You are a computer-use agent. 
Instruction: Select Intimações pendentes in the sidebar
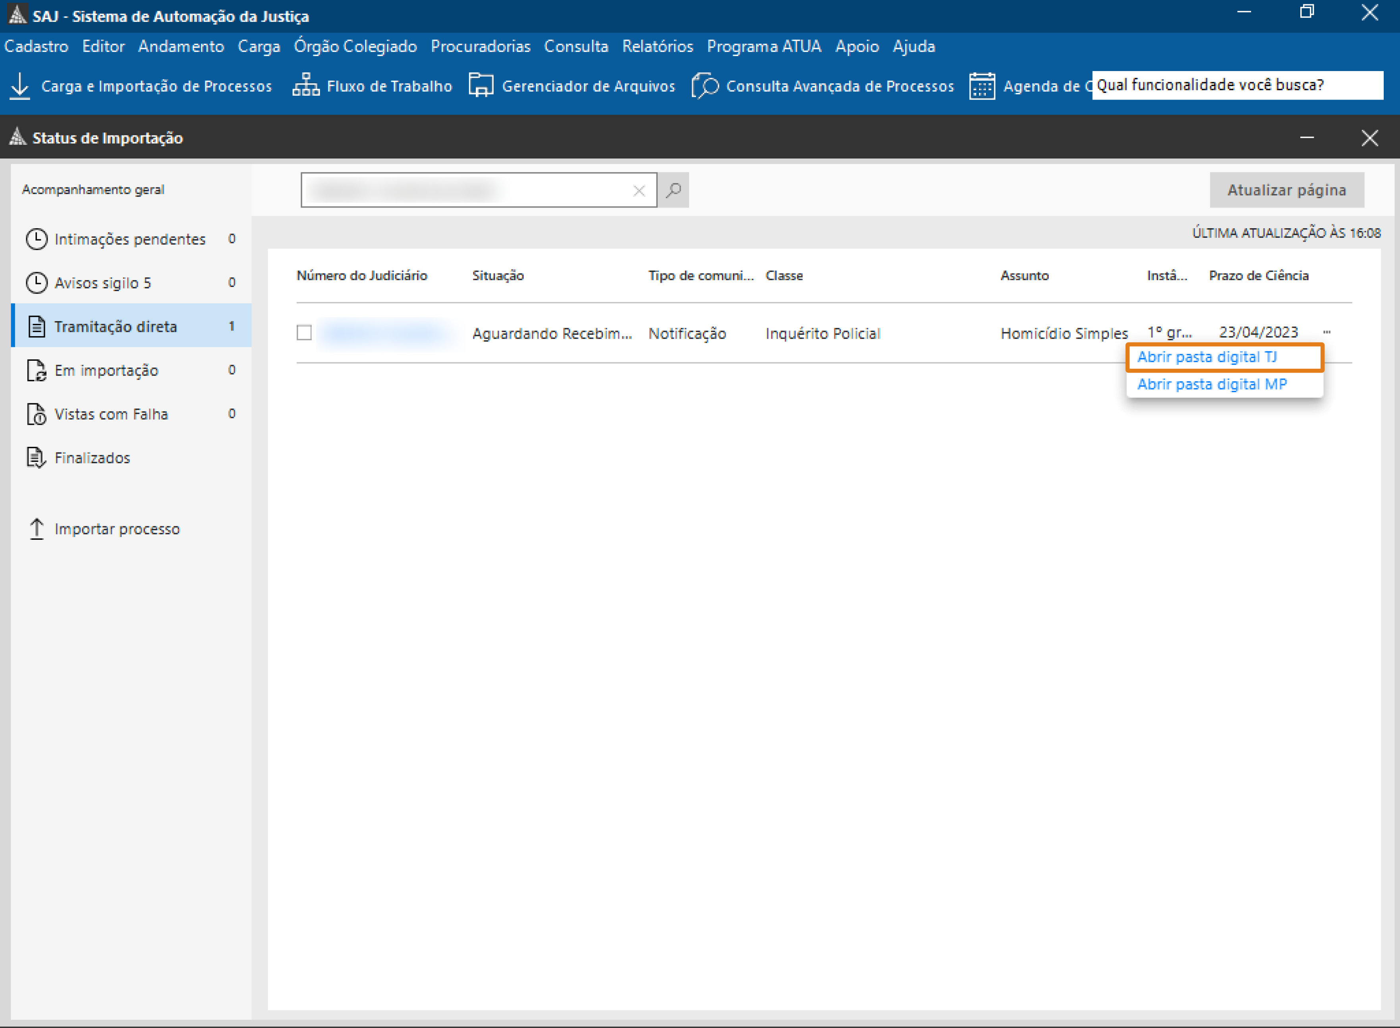click(x=129, y=239)
